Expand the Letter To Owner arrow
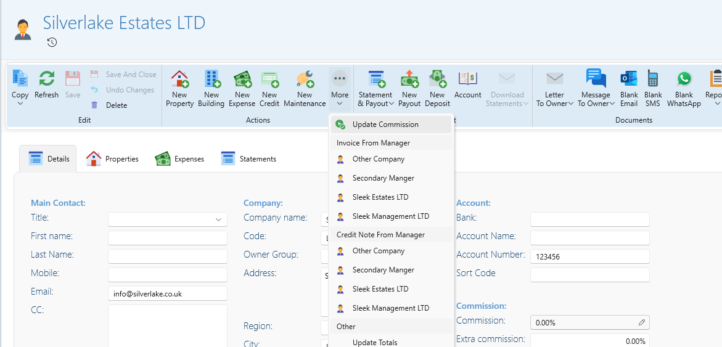Image resolution: width=722 pixels, height=347 pixels. point(571,104)
